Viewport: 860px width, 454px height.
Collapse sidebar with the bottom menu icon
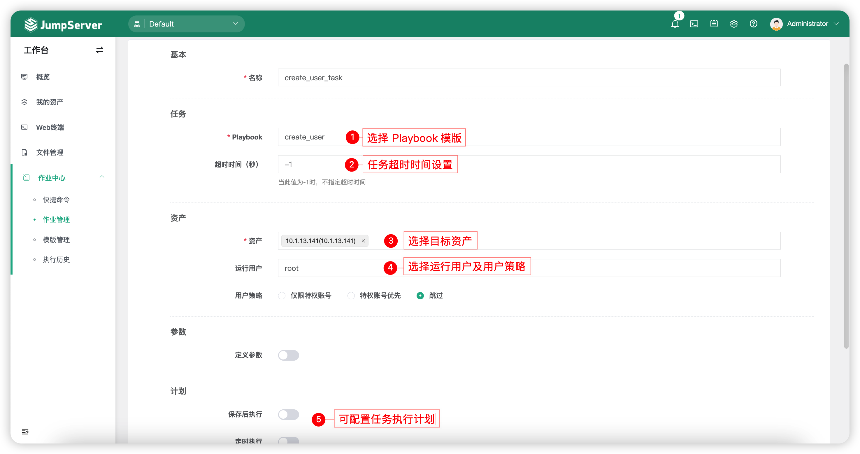point(25,432)
